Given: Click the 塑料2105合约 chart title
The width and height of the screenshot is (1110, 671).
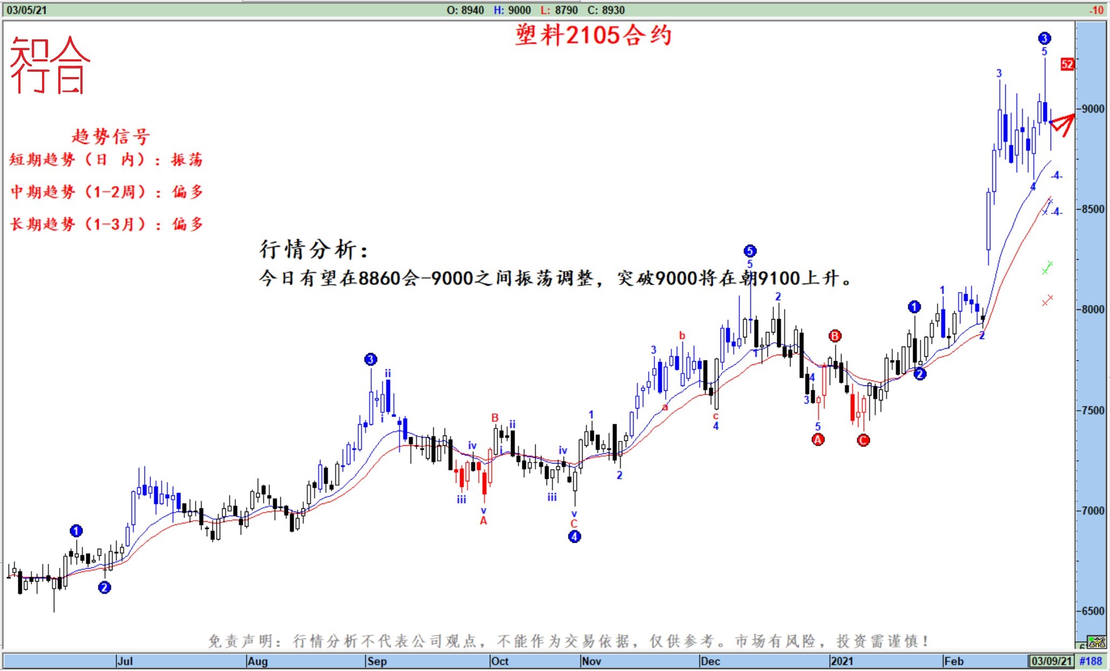Looking at the screenshot, I should click(x=593, y=36).
